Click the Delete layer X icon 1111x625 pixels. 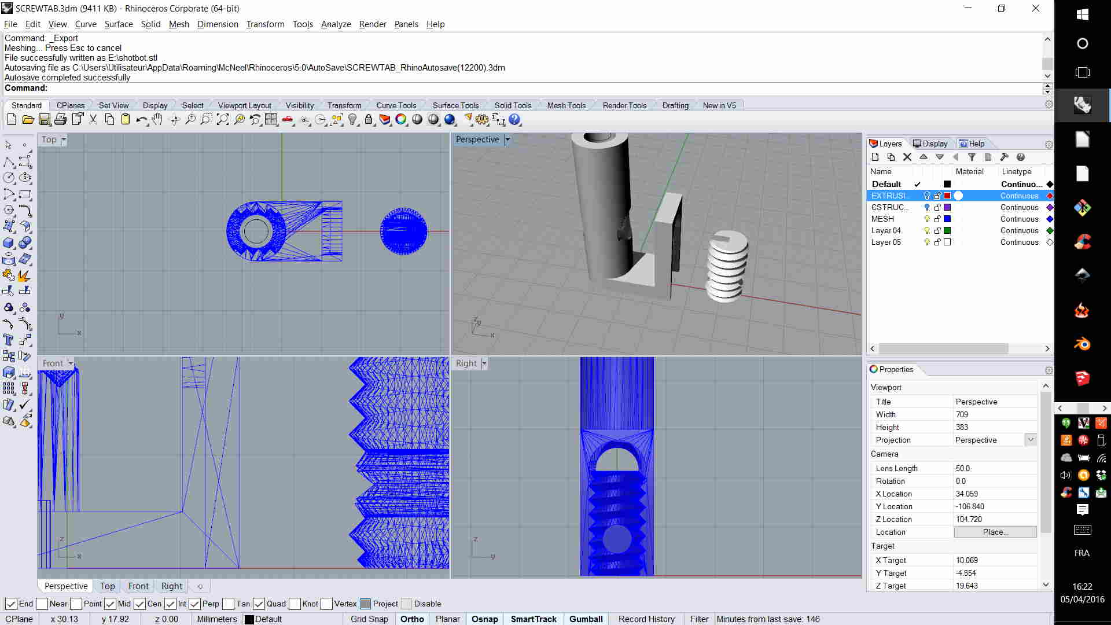tap(907, 157)
